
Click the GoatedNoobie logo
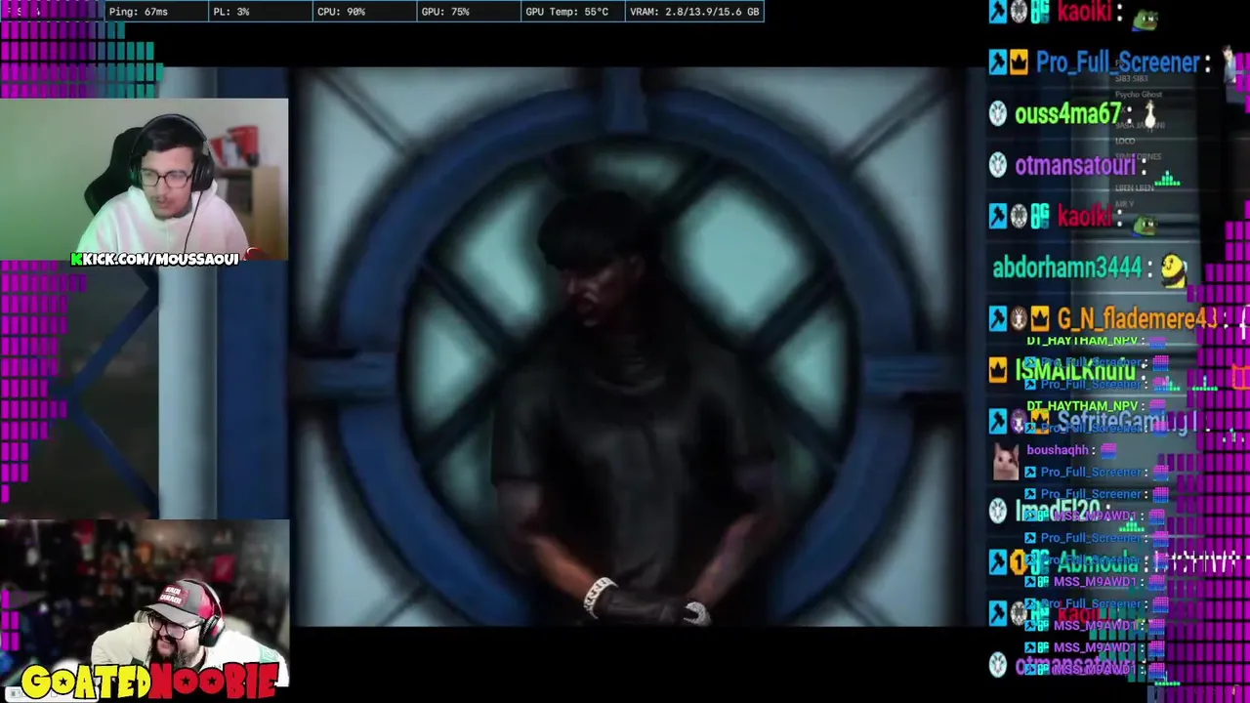click(x=148, y=682)
